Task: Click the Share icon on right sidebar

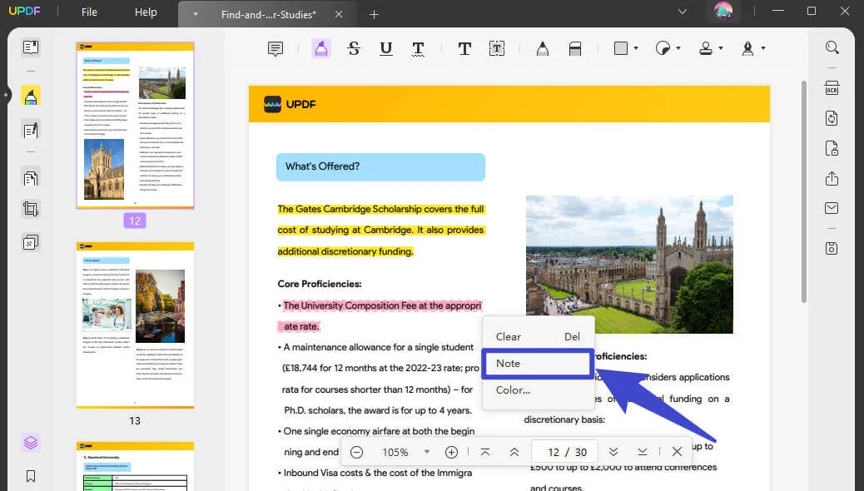Action: pyautogui.click(x=831, y=177)
